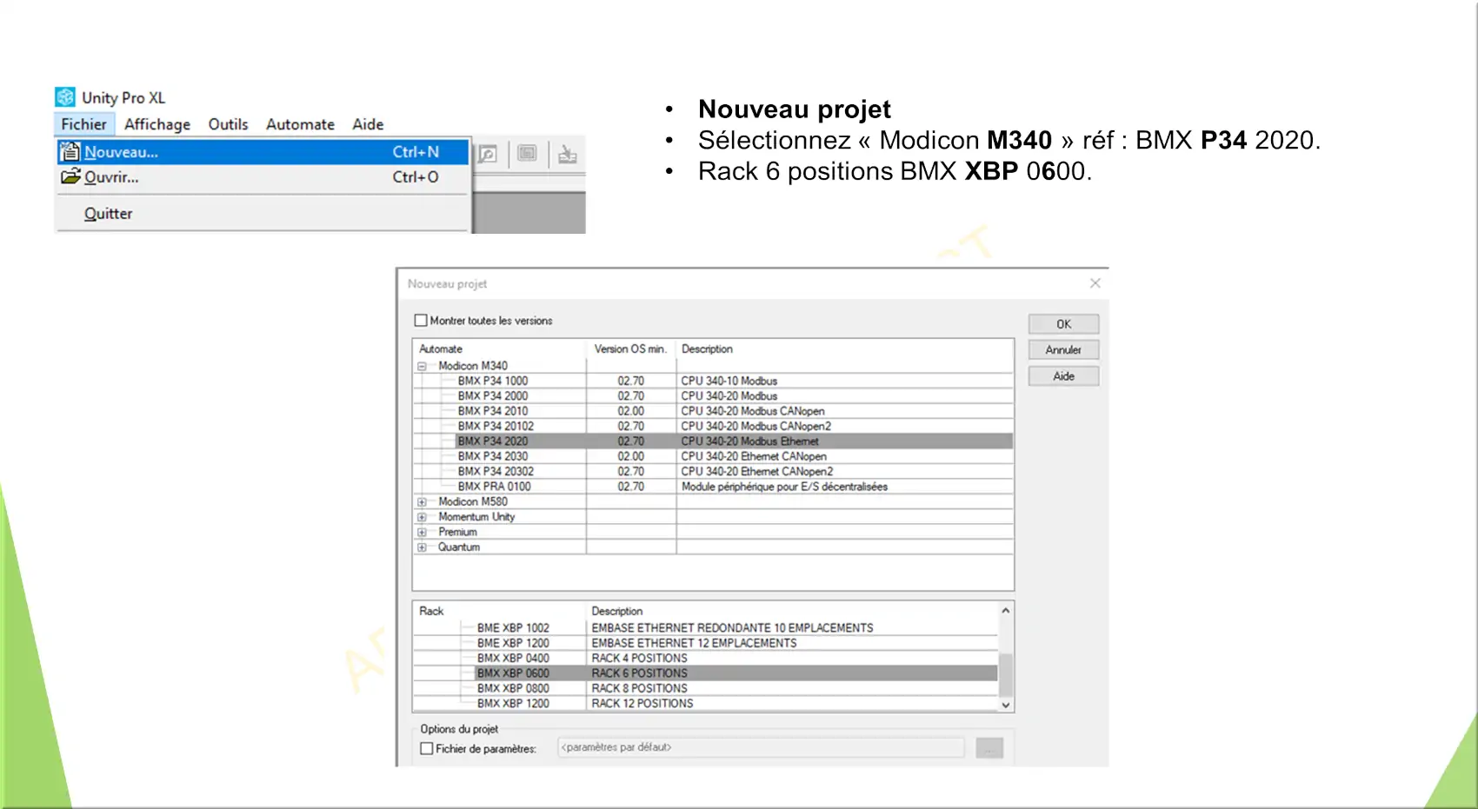
Task: Expand the Quantum tree node
Action: coord(422,547)
